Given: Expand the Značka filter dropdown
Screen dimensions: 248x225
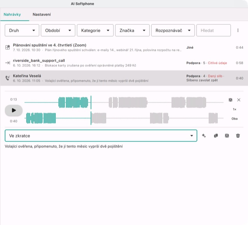Looking at the screenshot, I should point(132,30).
